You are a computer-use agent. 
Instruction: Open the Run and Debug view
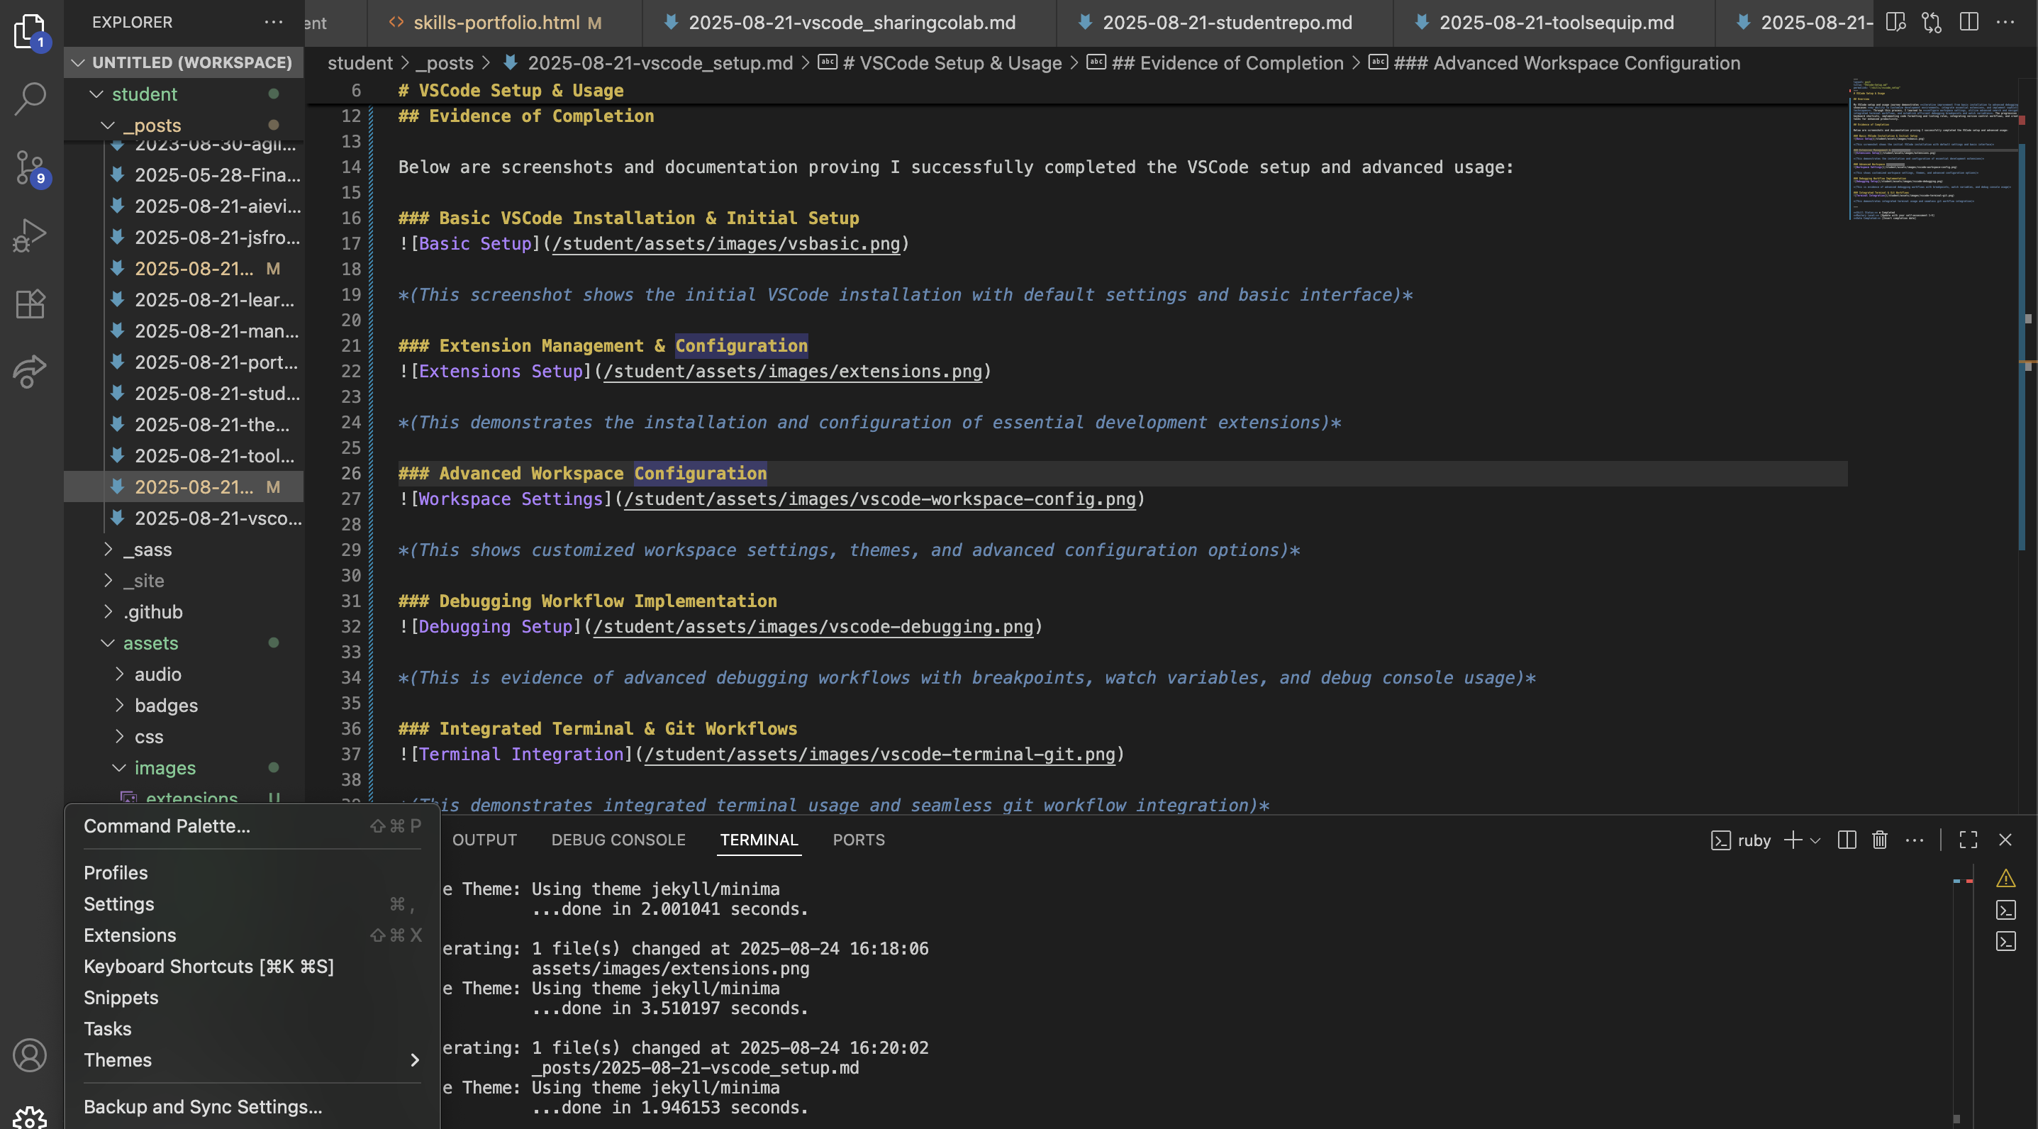(30, 235)
